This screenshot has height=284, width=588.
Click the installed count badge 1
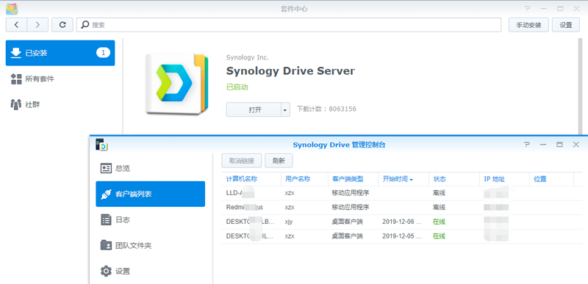point(103,53)
